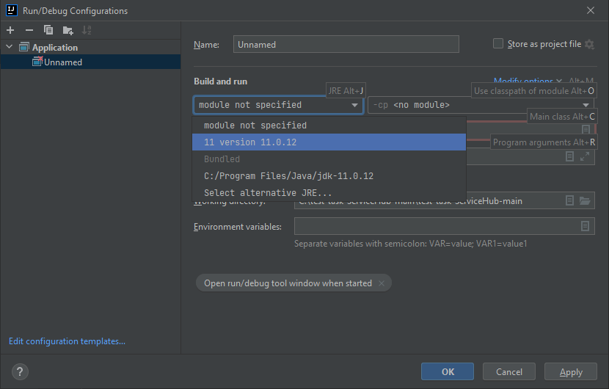The image size is (609, 389).
Task: Choose 'module not specified' from JRE list
Action: (329, 125)
